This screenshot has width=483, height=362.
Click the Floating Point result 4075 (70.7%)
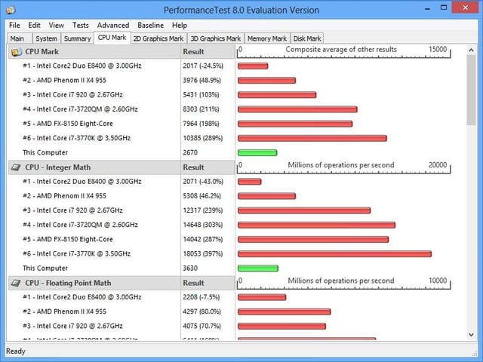tap(202, 327)
